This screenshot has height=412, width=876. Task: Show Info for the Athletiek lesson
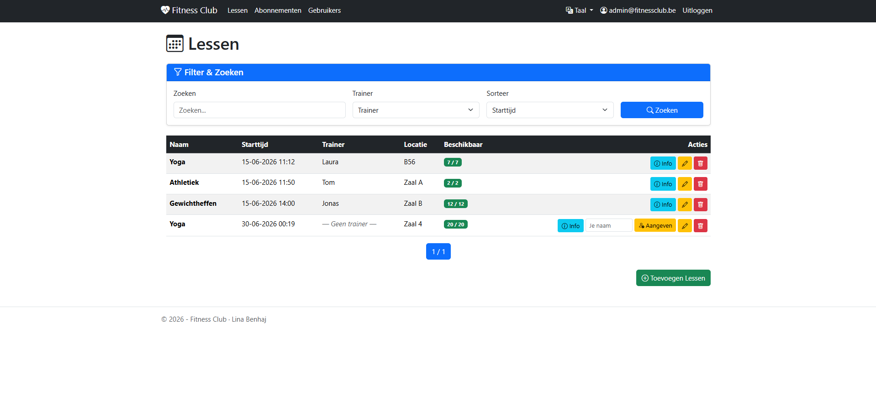click(x=663, y=184)
